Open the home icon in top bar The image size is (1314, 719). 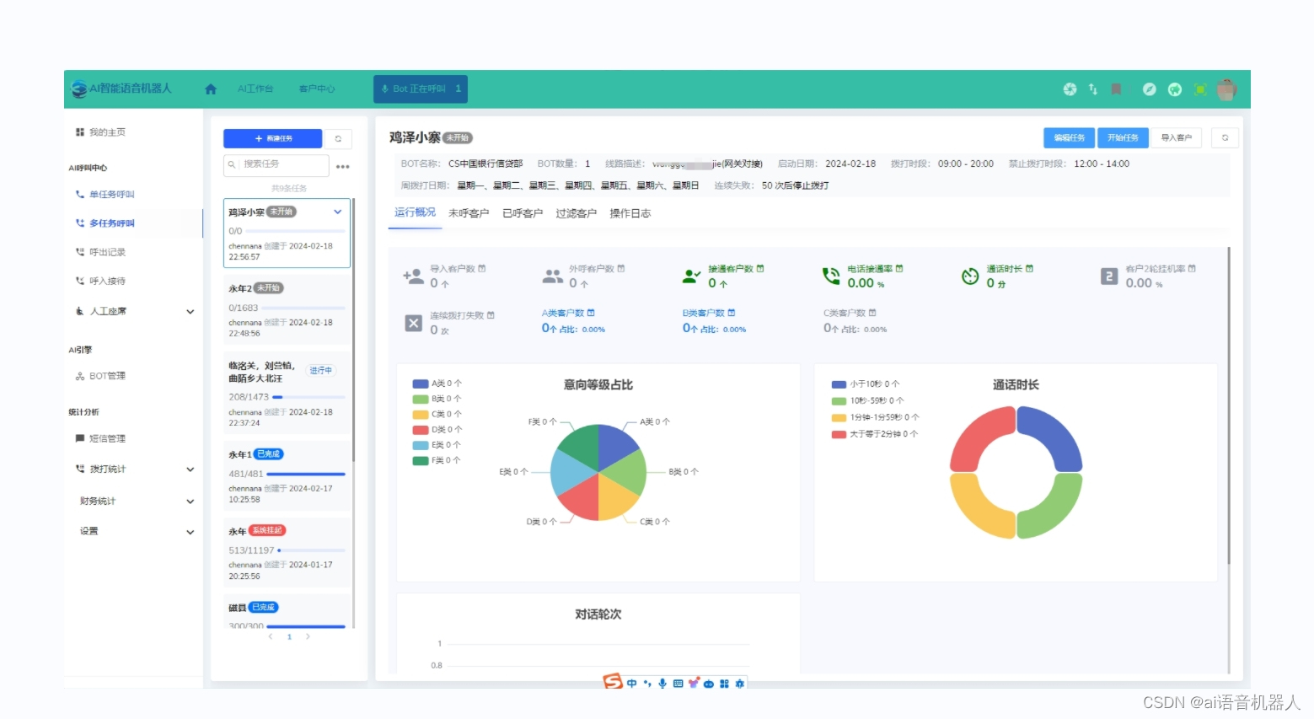pyautogui.click(x=211, y=89)
